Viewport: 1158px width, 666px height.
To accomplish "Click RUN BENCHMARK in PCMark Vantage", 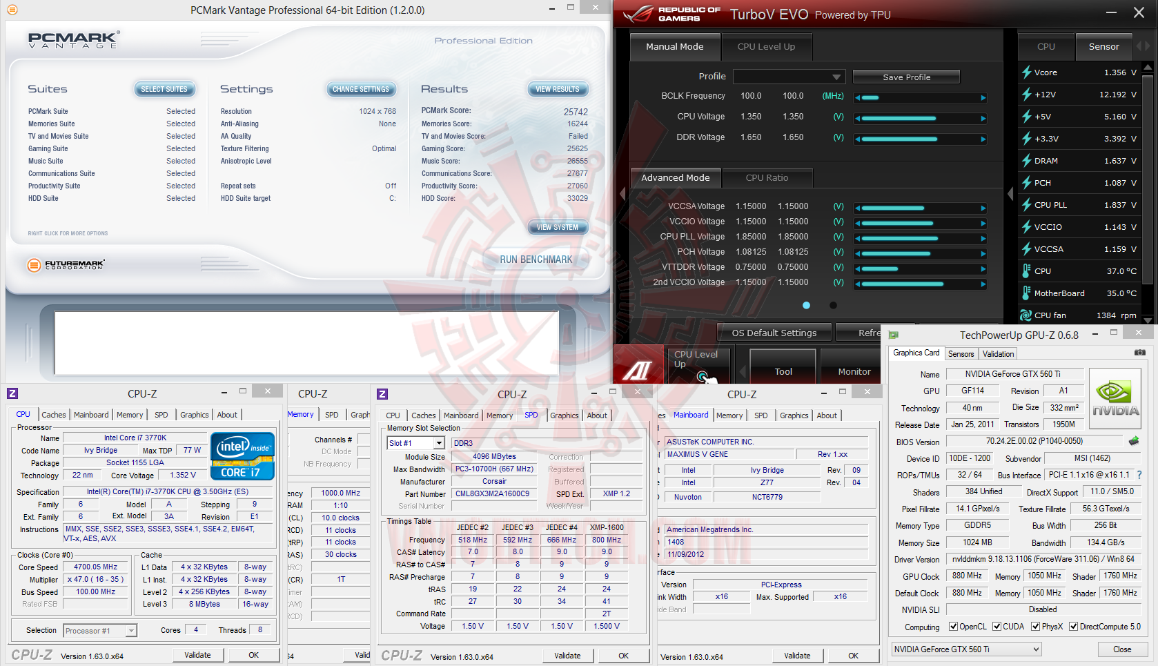I will point(536,259).
